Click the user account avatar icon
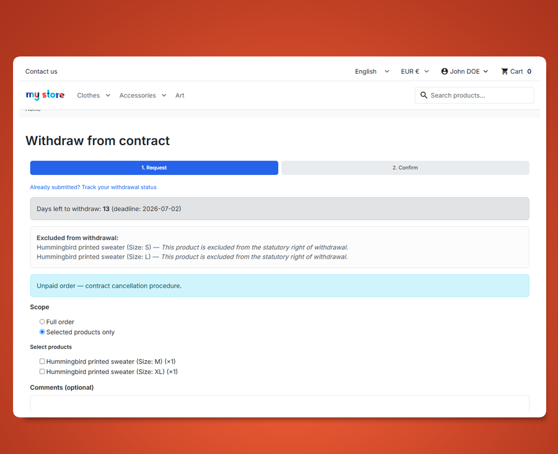The height and width of the screenshot is (454, 558). pyautogui.click(x=445, y=71)
